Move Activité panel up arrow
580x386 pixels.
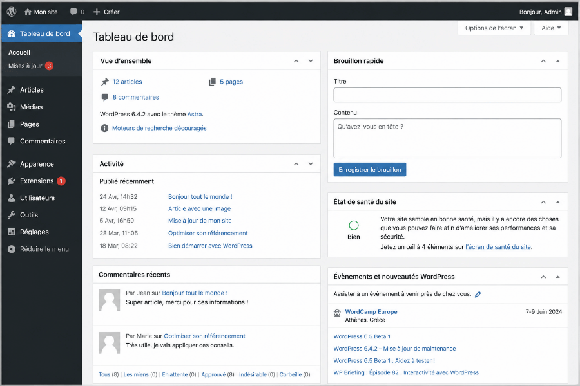[x=296, y=164]
